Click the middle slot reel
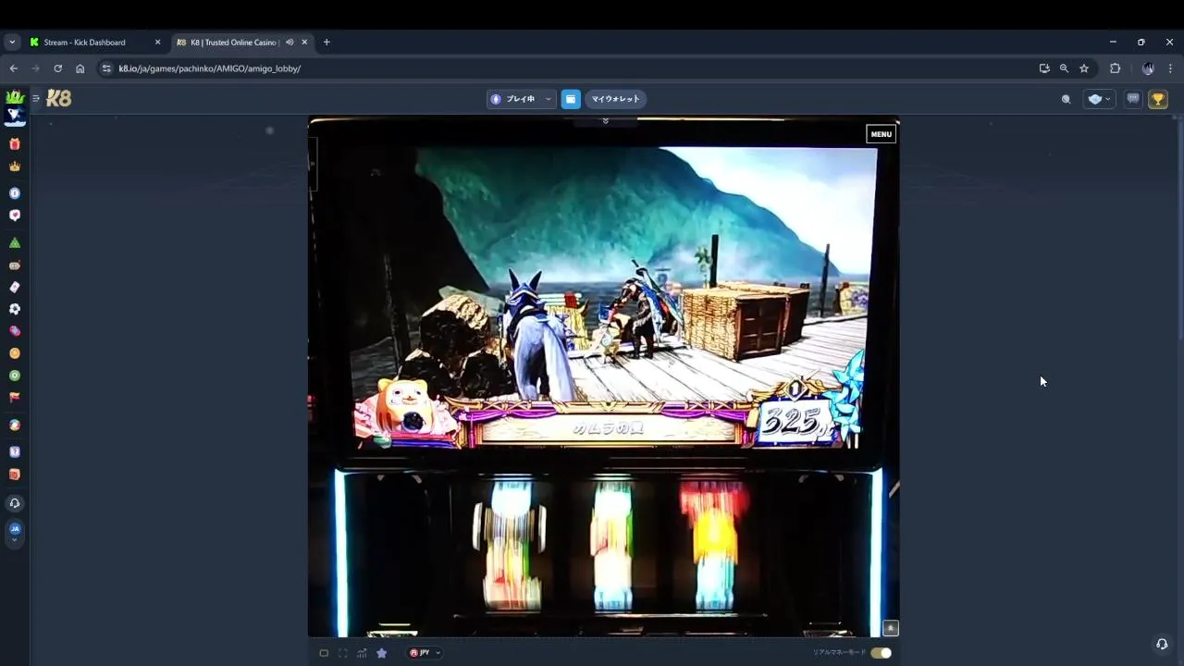The image size is (1184, 666). pos(612,546)
